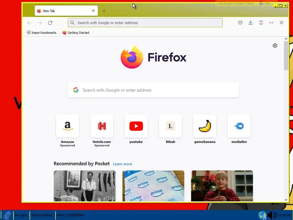This screenshot has height=220, width=293.
Task: Open Getting Started bookmark
Action: coord(76,33)
